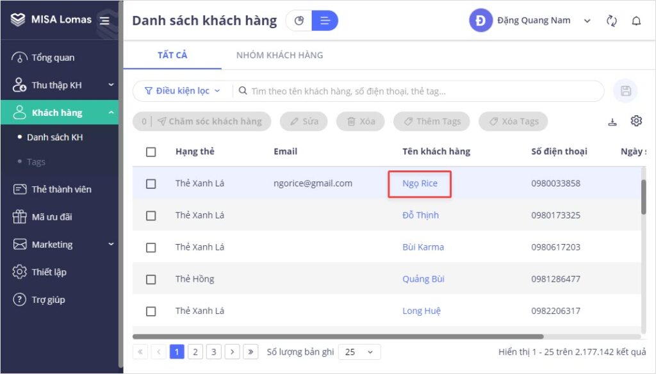Jump to last page arrow

250,352
